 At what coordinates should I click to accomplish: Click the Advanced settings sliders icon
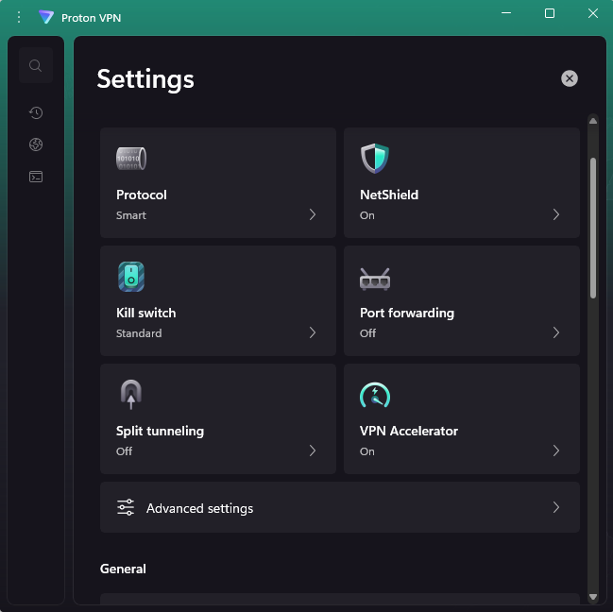point(126,507)
